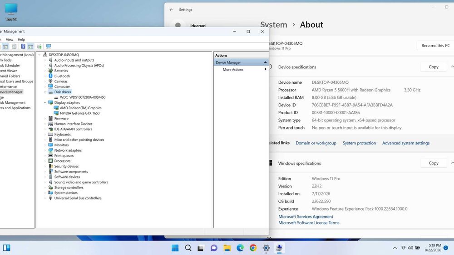454x255 pixels.
Task: Click the update driver toolbar icon with green arrow
Action: pos(39,46)
